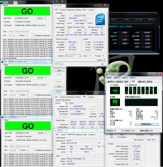Enable Additional notification in 33 minutes 57 seconds window

pyautogui.click(x=34, y=35)
